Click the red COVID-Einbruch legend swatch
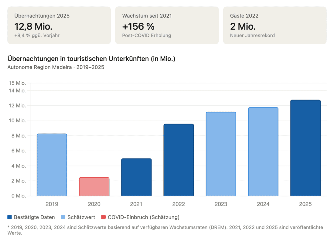334x242 pixels. click(104, 217)
